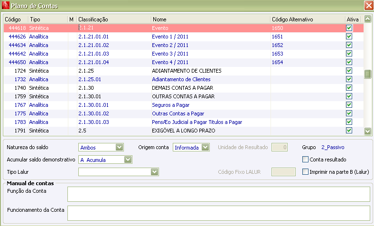374x226 pixels.
Task: Open the Acumular saldo demonstrativo dropdown
Action: click(x=128, y=160)
